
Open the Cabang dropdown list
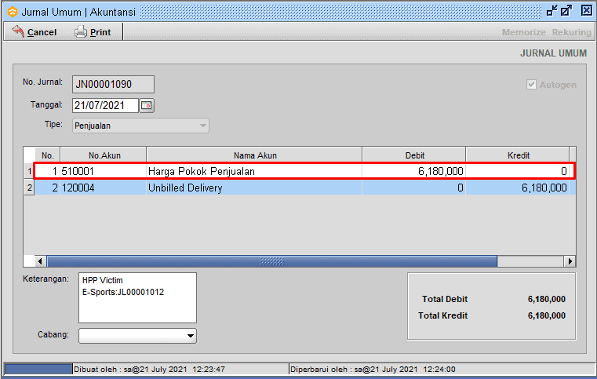point(190,336)
